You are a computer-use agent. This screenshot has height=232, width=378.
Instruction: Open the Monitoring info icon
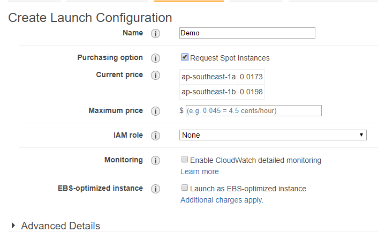pos(156,160)
